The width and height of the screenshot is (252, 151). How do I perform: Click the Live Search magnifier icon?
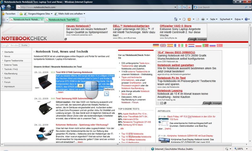[246, 7]
